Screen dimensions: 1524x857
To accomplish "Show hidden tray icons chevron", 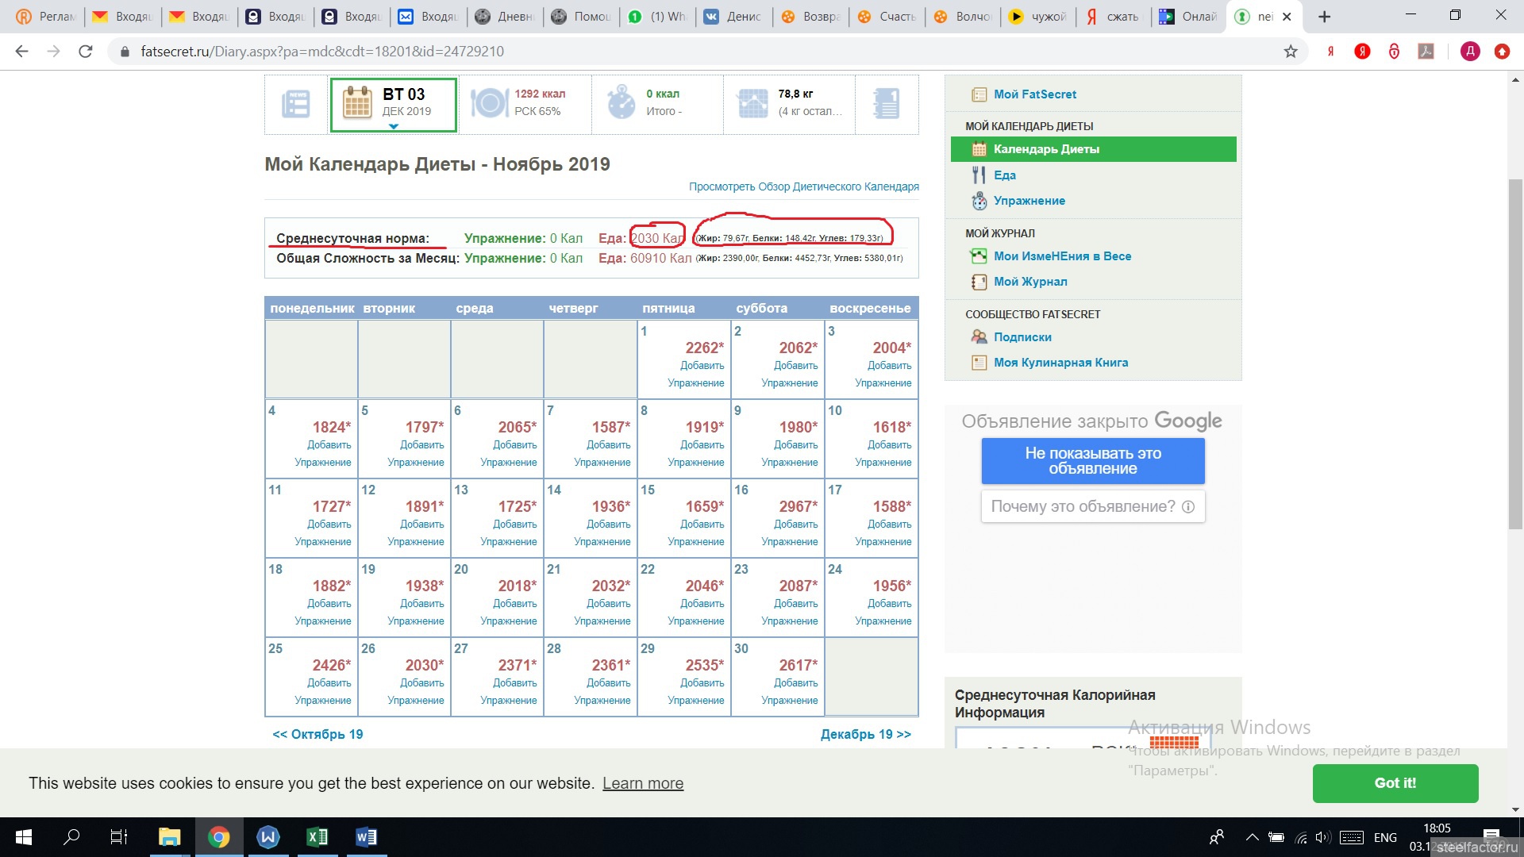I will coord(1252,837).
